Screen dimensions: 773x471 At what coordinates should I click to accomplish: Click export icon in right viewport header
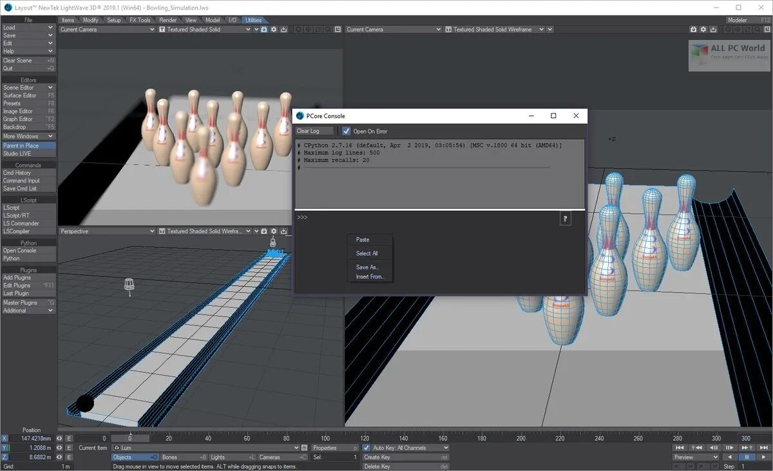pos(712,30)
